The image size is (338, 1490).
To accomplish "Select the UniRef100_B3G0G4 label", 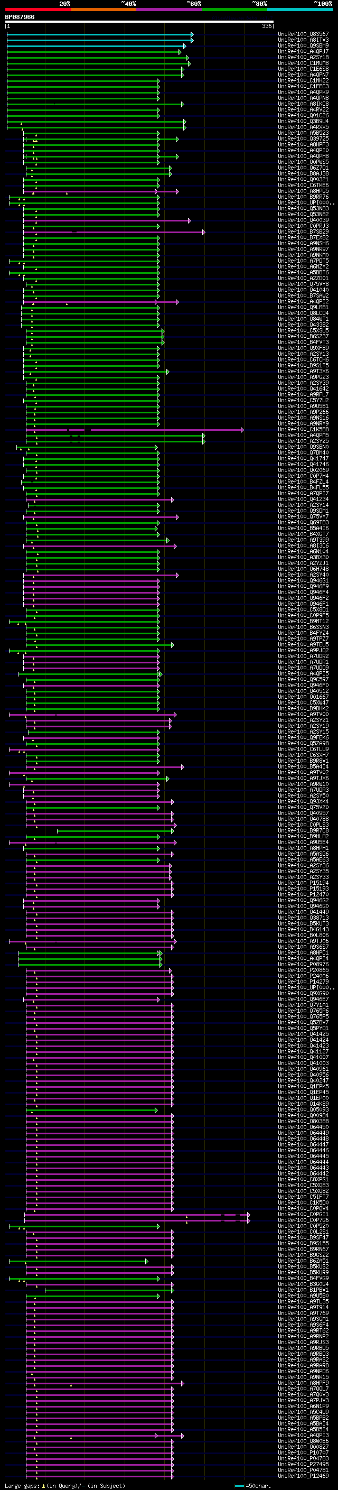I will point(303,1284).
